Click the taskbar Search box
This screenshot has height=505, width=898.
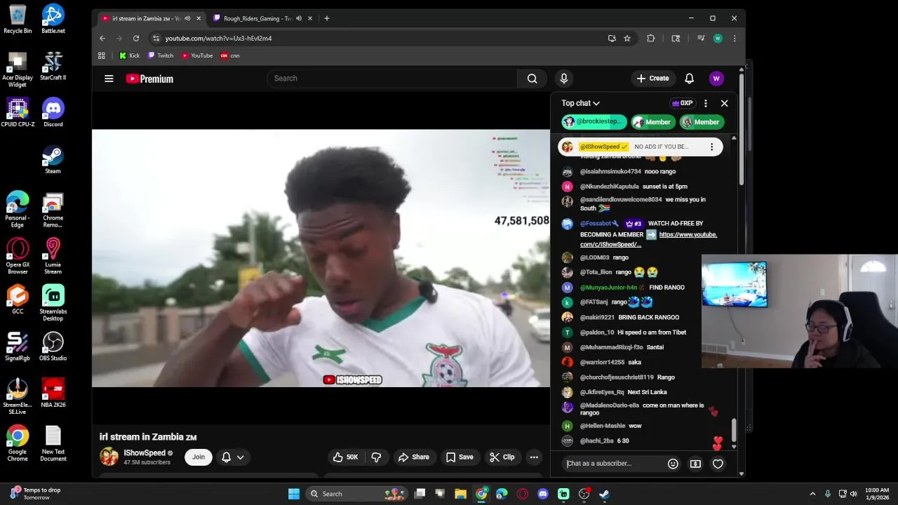click(357, 494)
